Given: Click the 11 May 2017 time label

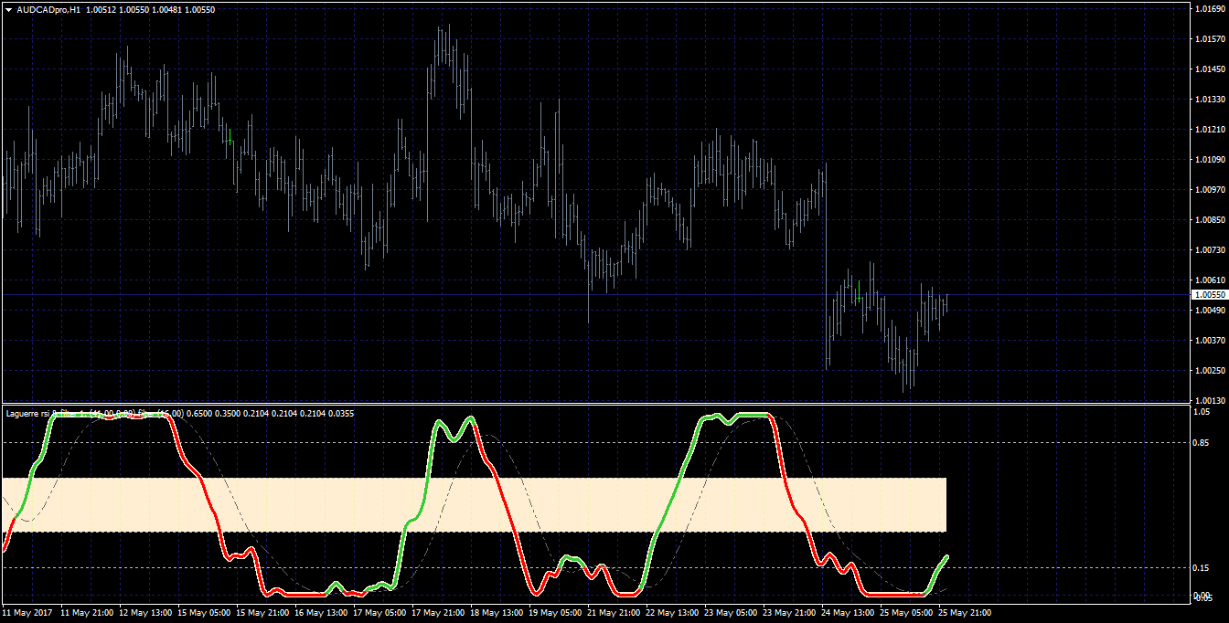Looking at the screenshot, I should click(27, 613).
